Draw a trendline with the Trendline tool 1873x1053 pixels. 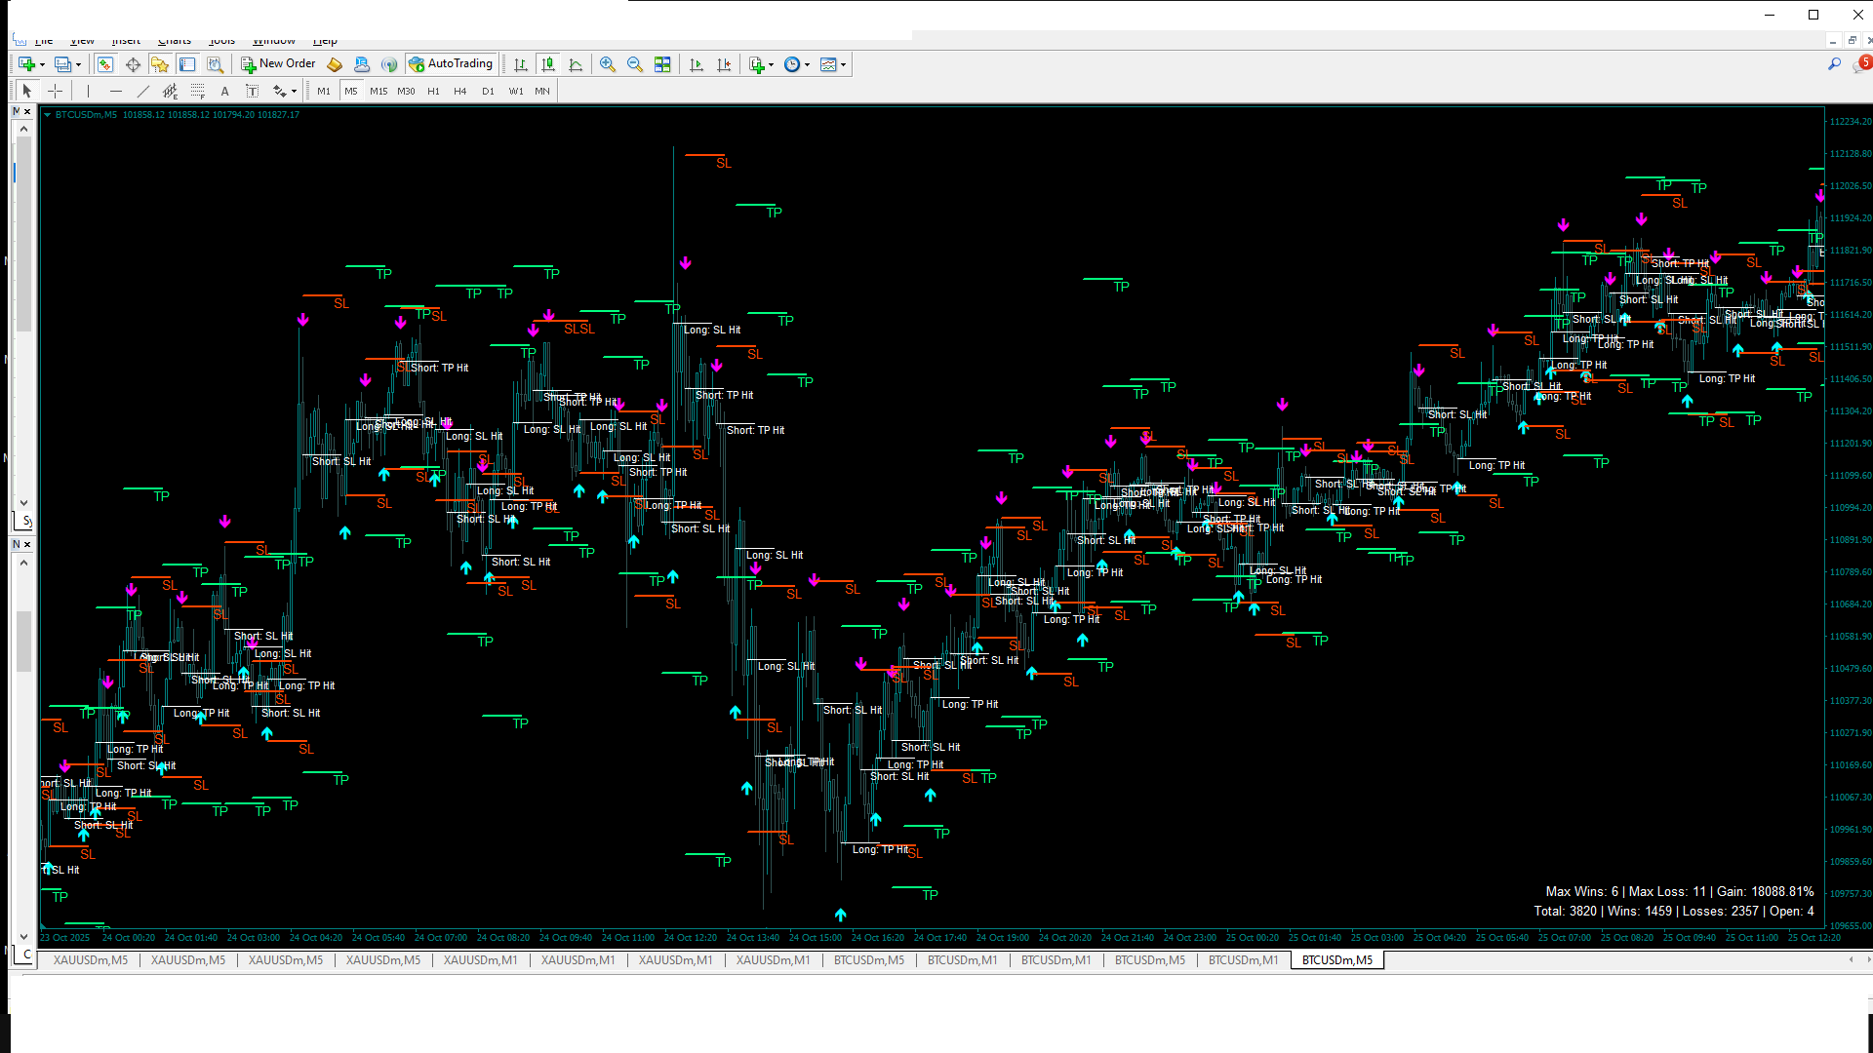[143, 91]
